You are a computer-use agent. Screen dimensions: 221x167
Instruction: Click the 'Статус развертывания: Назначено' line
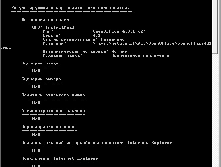[x=84, y=39]
